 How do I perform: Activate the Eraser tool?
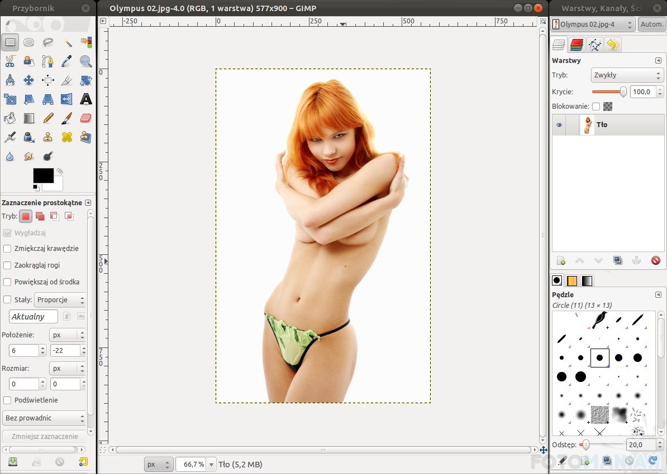85,118
